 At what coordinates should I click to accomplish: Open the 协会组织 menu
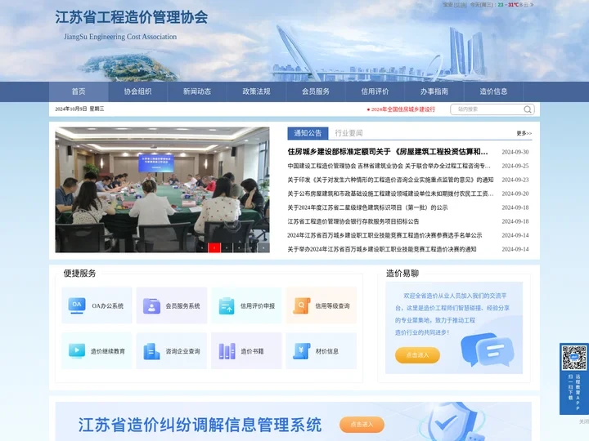(138, 91)
